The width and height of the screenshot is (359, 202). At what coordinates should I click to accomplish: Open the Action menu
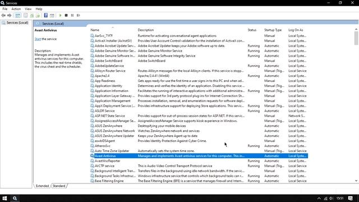point(16,9)
